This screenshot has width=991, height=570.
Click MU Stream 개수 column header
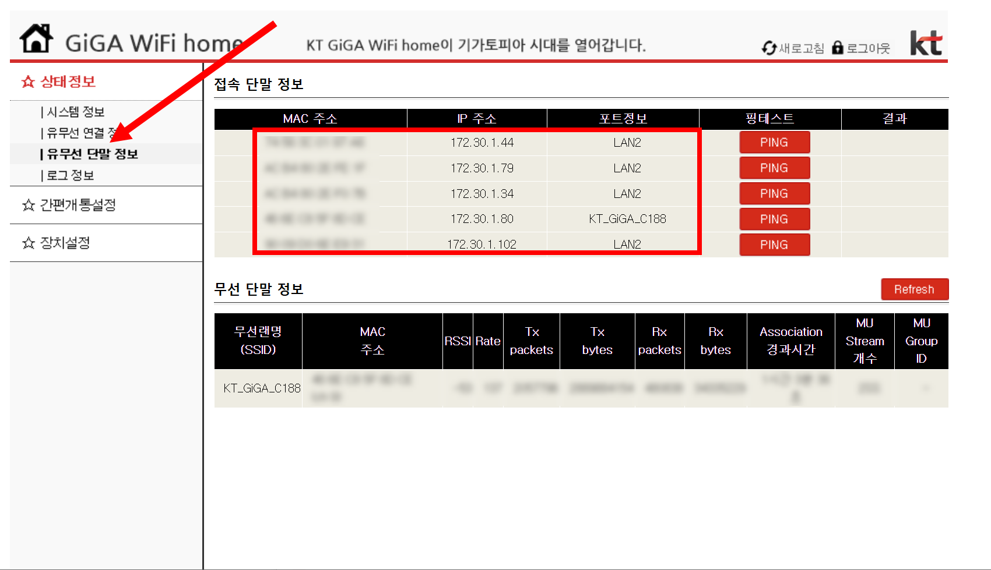[x=865, y=341]
